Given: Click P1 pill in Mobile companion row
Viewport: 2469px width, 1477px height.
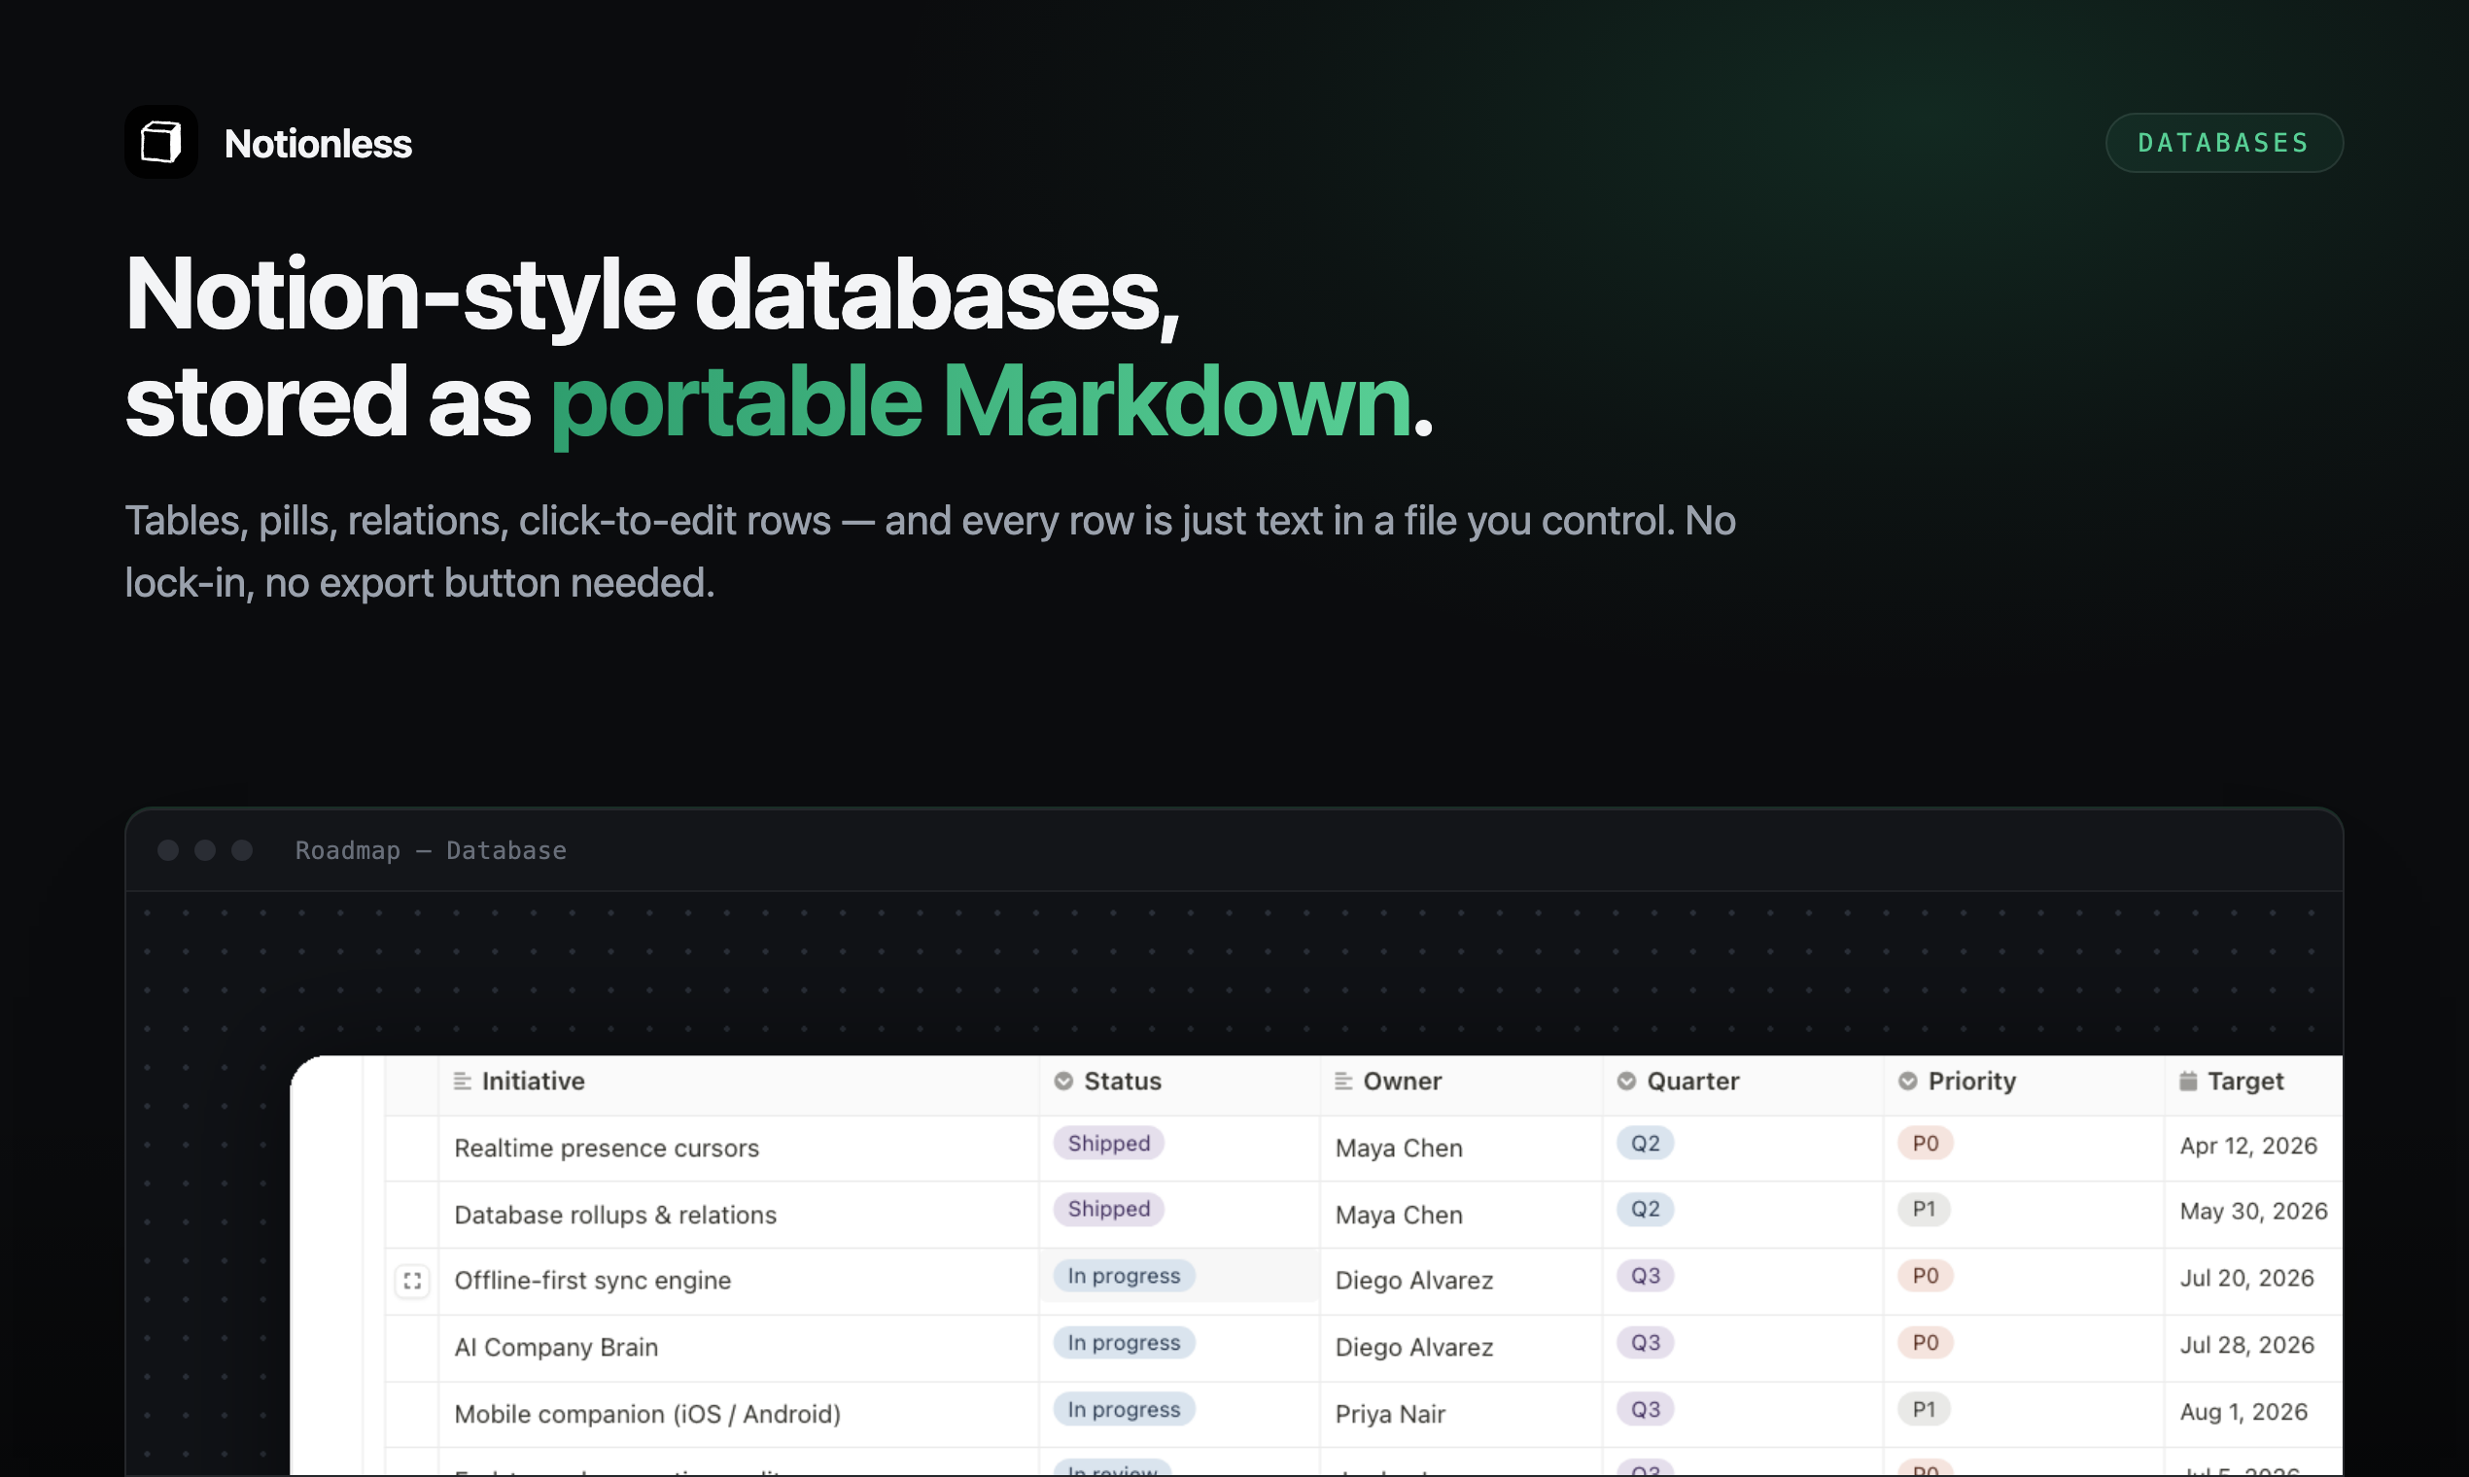Looking at the screenshot, I should pyautogui.click(x=1925, y=1409).
